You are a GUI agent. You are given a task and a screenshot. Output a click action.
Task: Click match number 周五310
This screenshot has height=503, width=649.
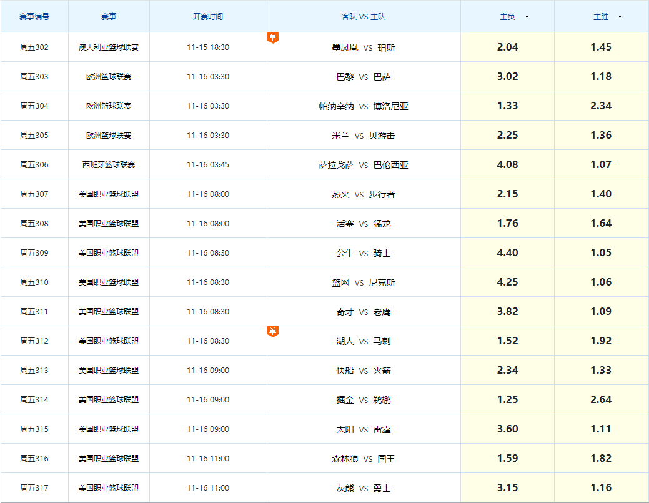[x=34, y=282]
